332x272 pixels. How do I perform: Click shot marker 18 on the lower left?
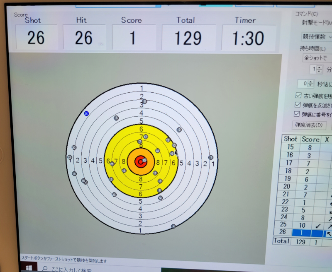click(x=74, y=173)
